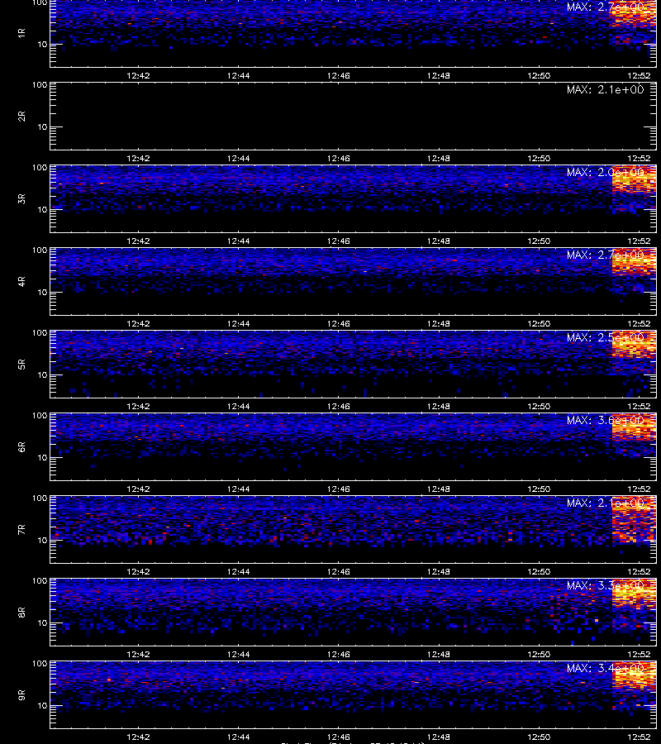Click the empty black 2R spectrogram plot
Viewport: 661px width, 744px height.
point(354,117)
